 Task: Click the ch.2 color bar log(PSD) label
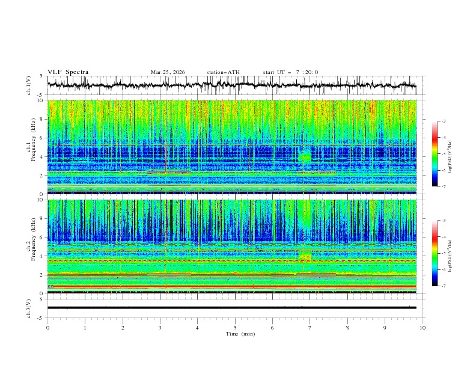point(450,256)
